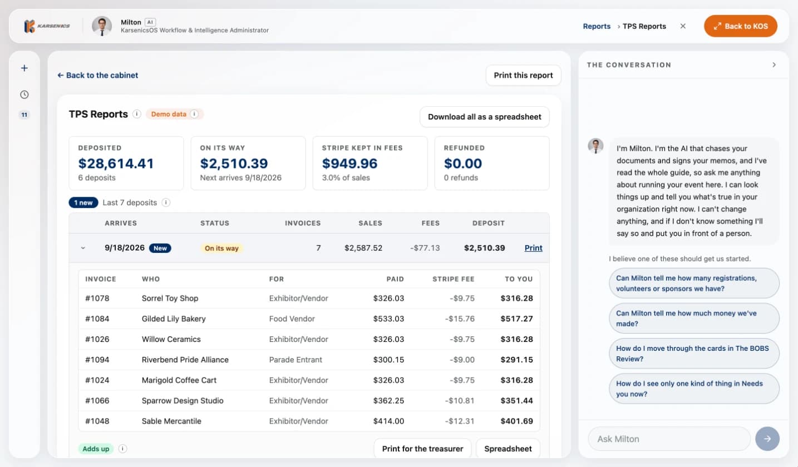The image size is (798, 467).
Task: Click info icon beside Last 7 deposits
Action: (x=166, y=202)
